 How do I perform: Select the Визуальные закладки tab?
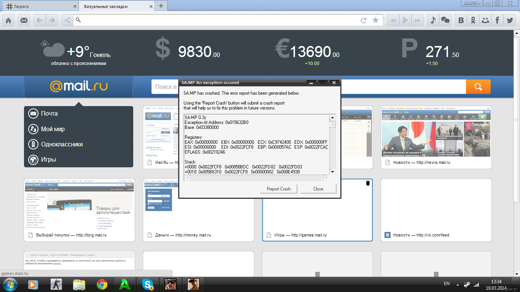click(x=116, y=6)
